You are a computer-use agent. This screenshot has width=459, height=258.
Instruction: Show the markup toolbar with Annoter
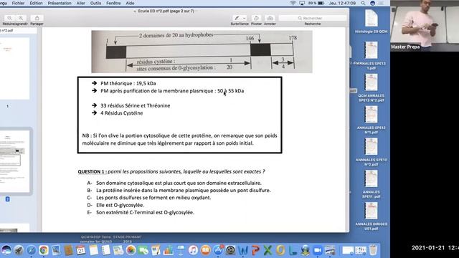tap(270, 18)
